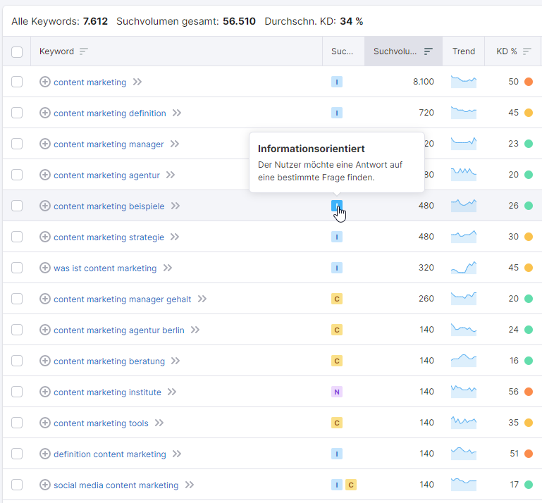Click plus icon for content marketing manager
This screenshot has width=542, height=503.
(x=45, y=144)
